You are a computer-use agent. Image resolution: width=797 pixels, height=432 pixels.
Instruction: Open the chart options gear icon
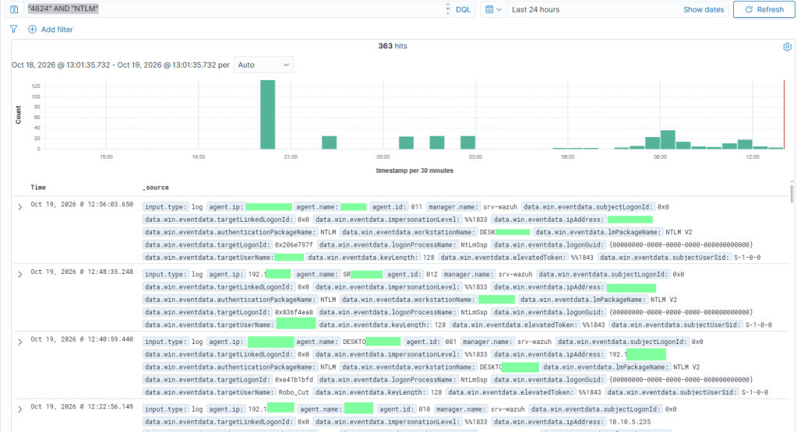(x=788, y=47)
